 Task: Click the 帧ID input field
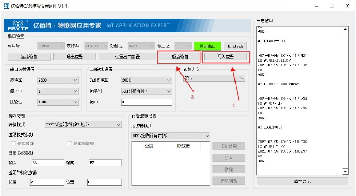(x=147, y=102)
